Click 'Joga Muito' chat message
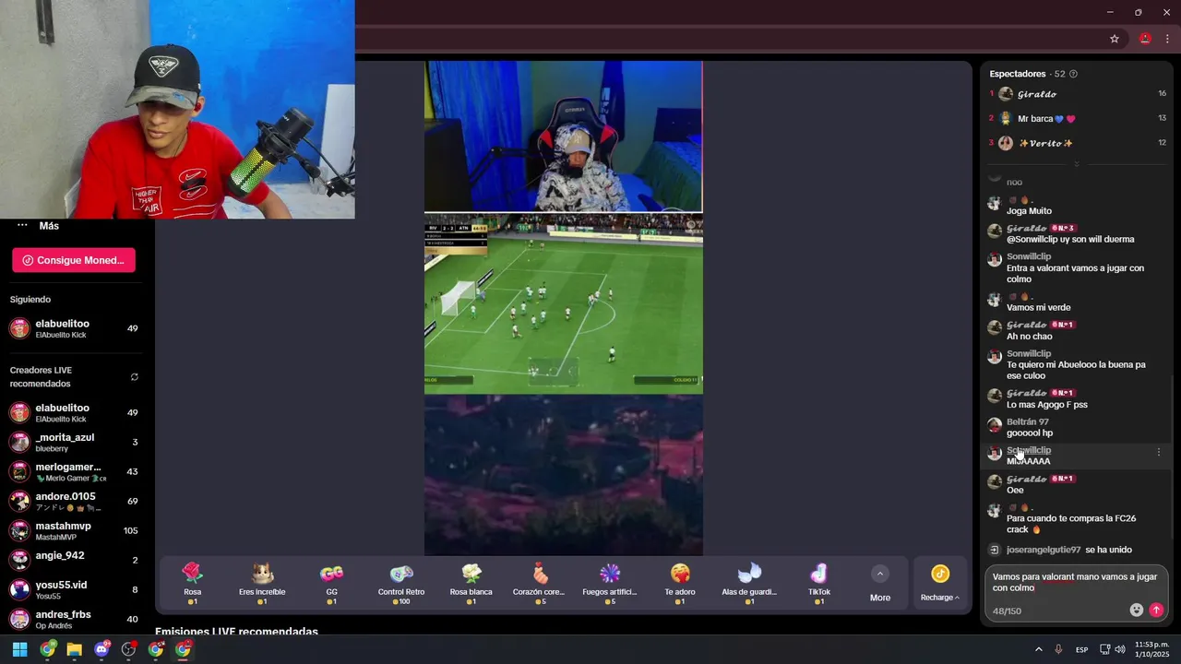 1029,211
